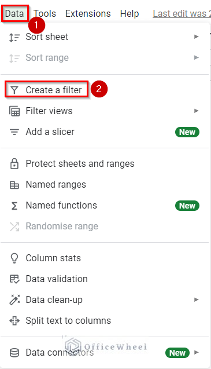Click the Sort sheet icon
Image resolution: width=211 pixels, height=369 pixels.
pyautogui.click(x=14, y=37)
